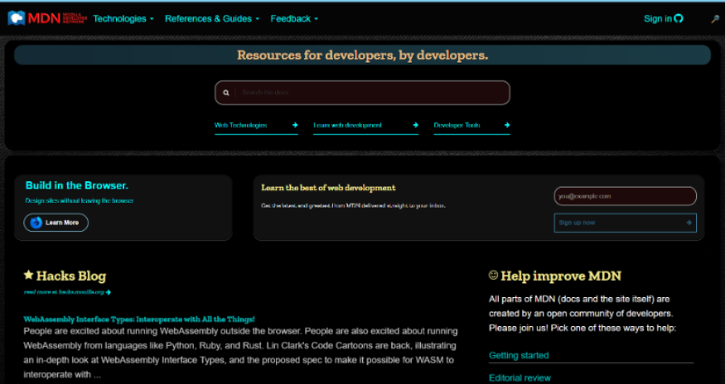Image resolution: width=725 pixels, height=384 pixels.
Task: Click arrow after hacks.mozilla.org link
Action: (x=108, y=292)
